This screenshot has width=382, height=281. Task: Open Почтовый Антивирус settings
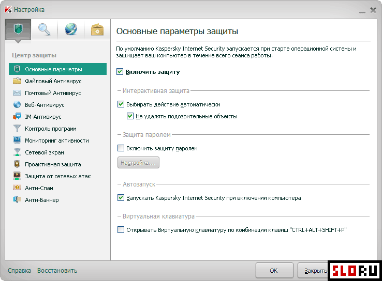[x=57, y=93]
